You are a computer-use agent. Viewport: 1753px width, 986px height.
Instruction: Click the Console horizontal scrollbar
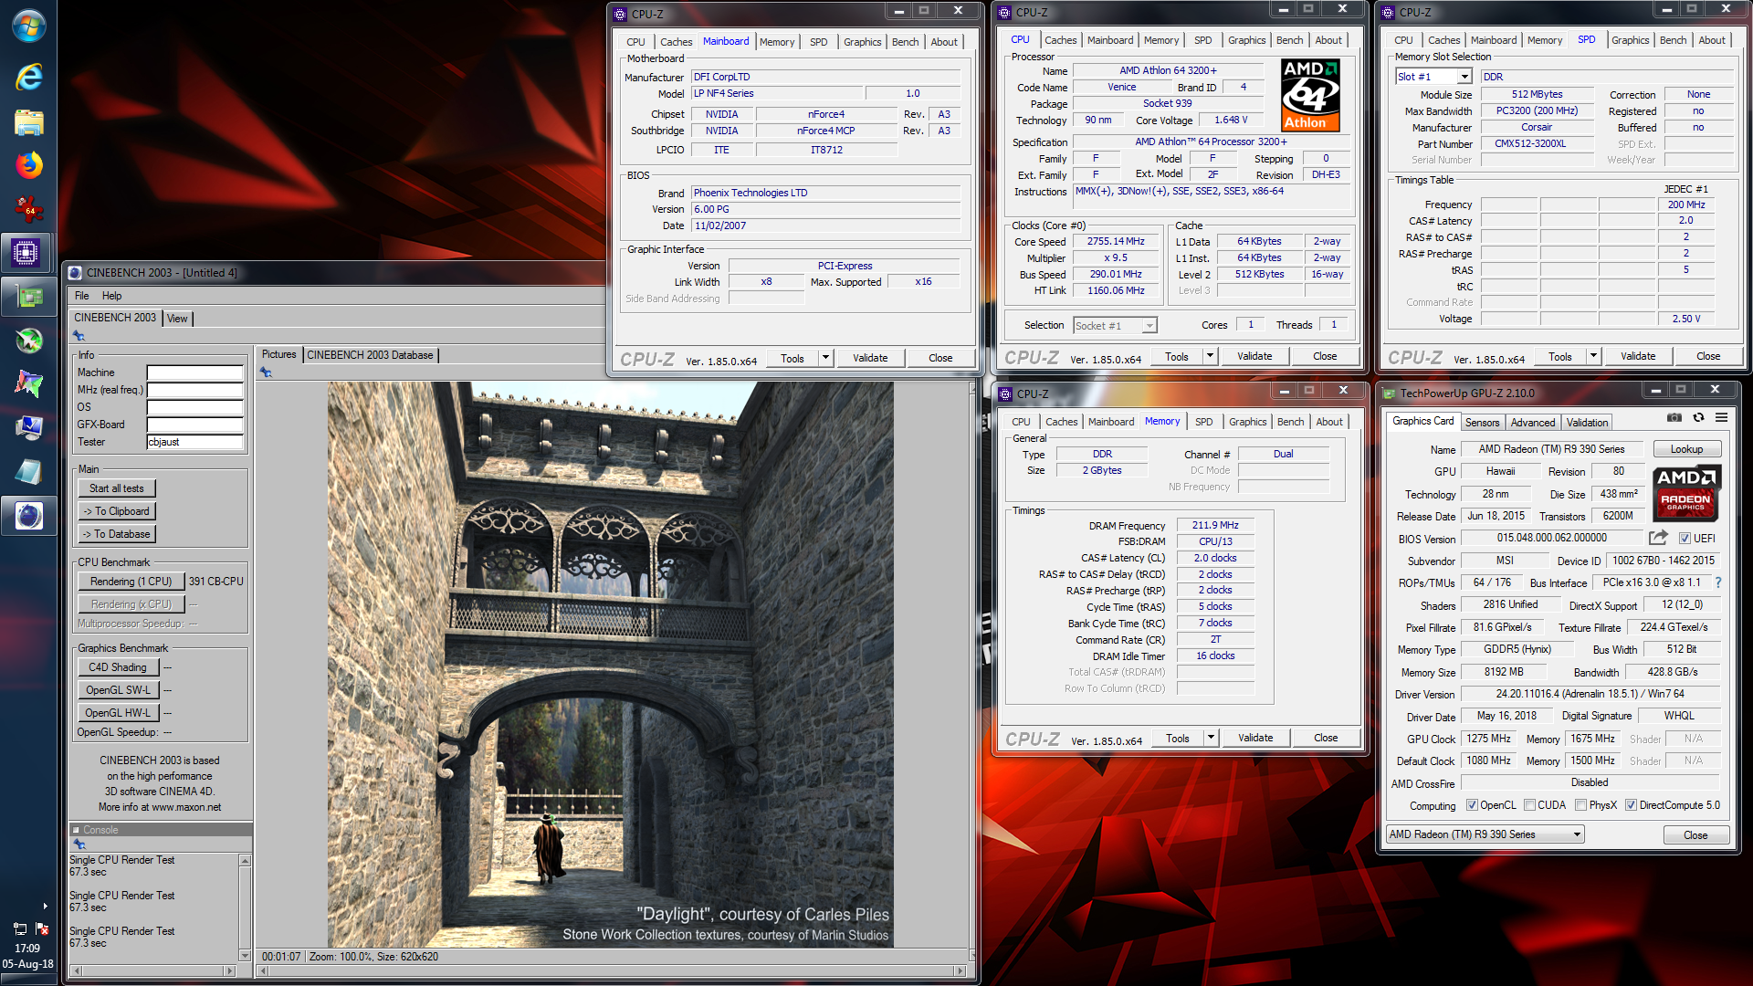[x=152, y=970]
